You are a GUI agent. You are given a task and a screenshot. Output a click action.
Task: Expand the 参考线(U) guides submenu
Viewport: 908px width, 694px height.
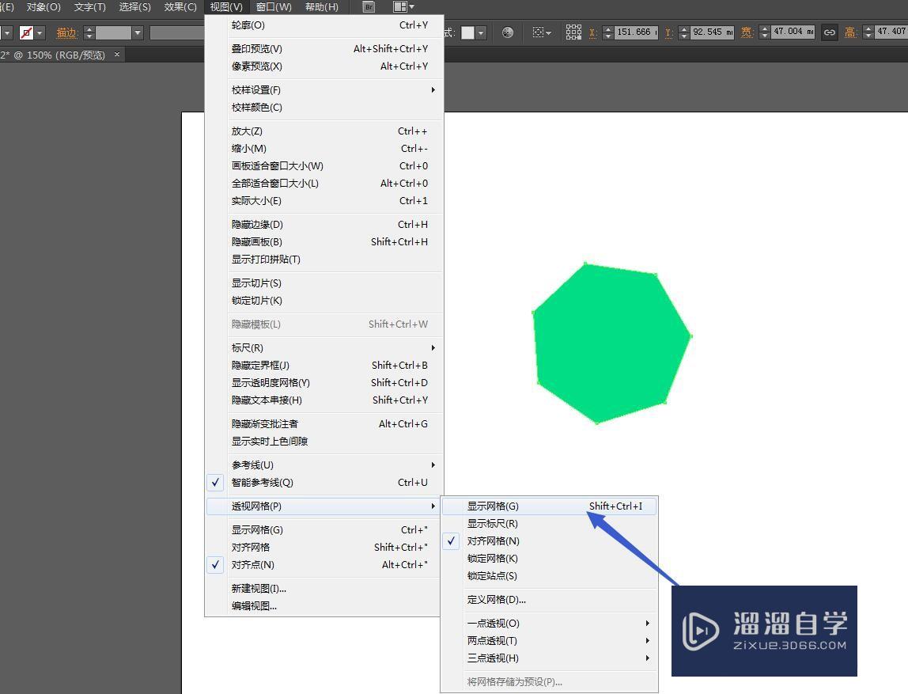click(324, 465)
